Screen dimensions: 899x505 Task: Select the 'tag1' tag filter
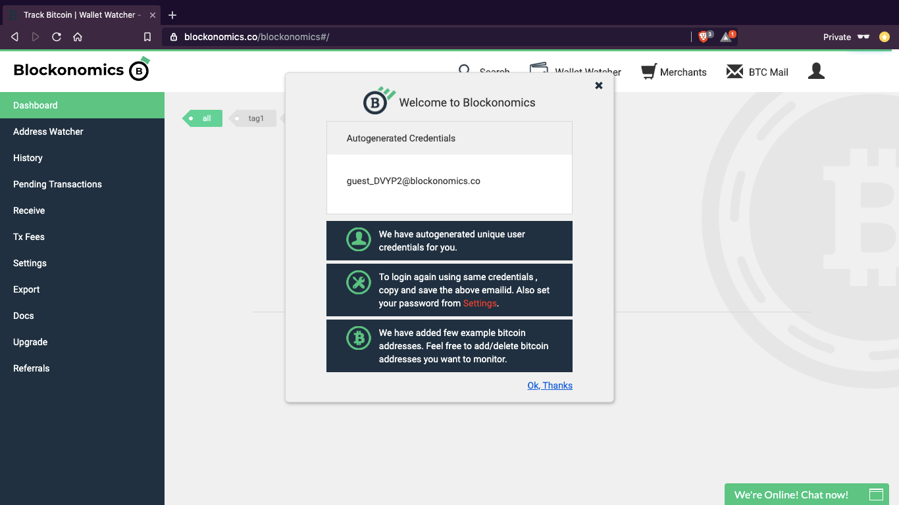(252, 118)
